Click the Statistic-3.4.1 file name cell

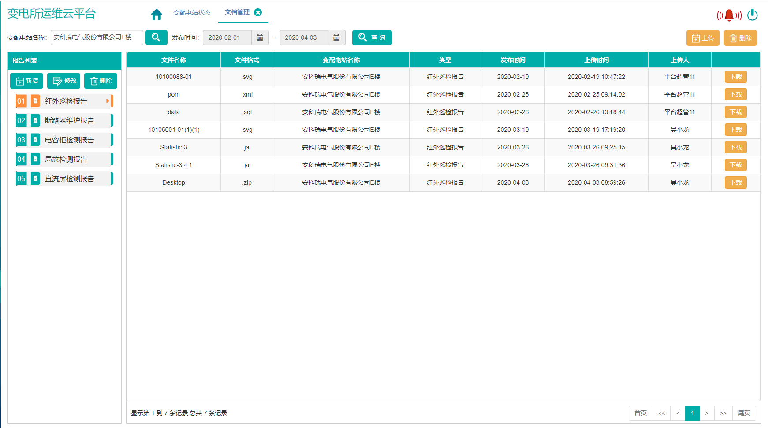click(174, 165)
